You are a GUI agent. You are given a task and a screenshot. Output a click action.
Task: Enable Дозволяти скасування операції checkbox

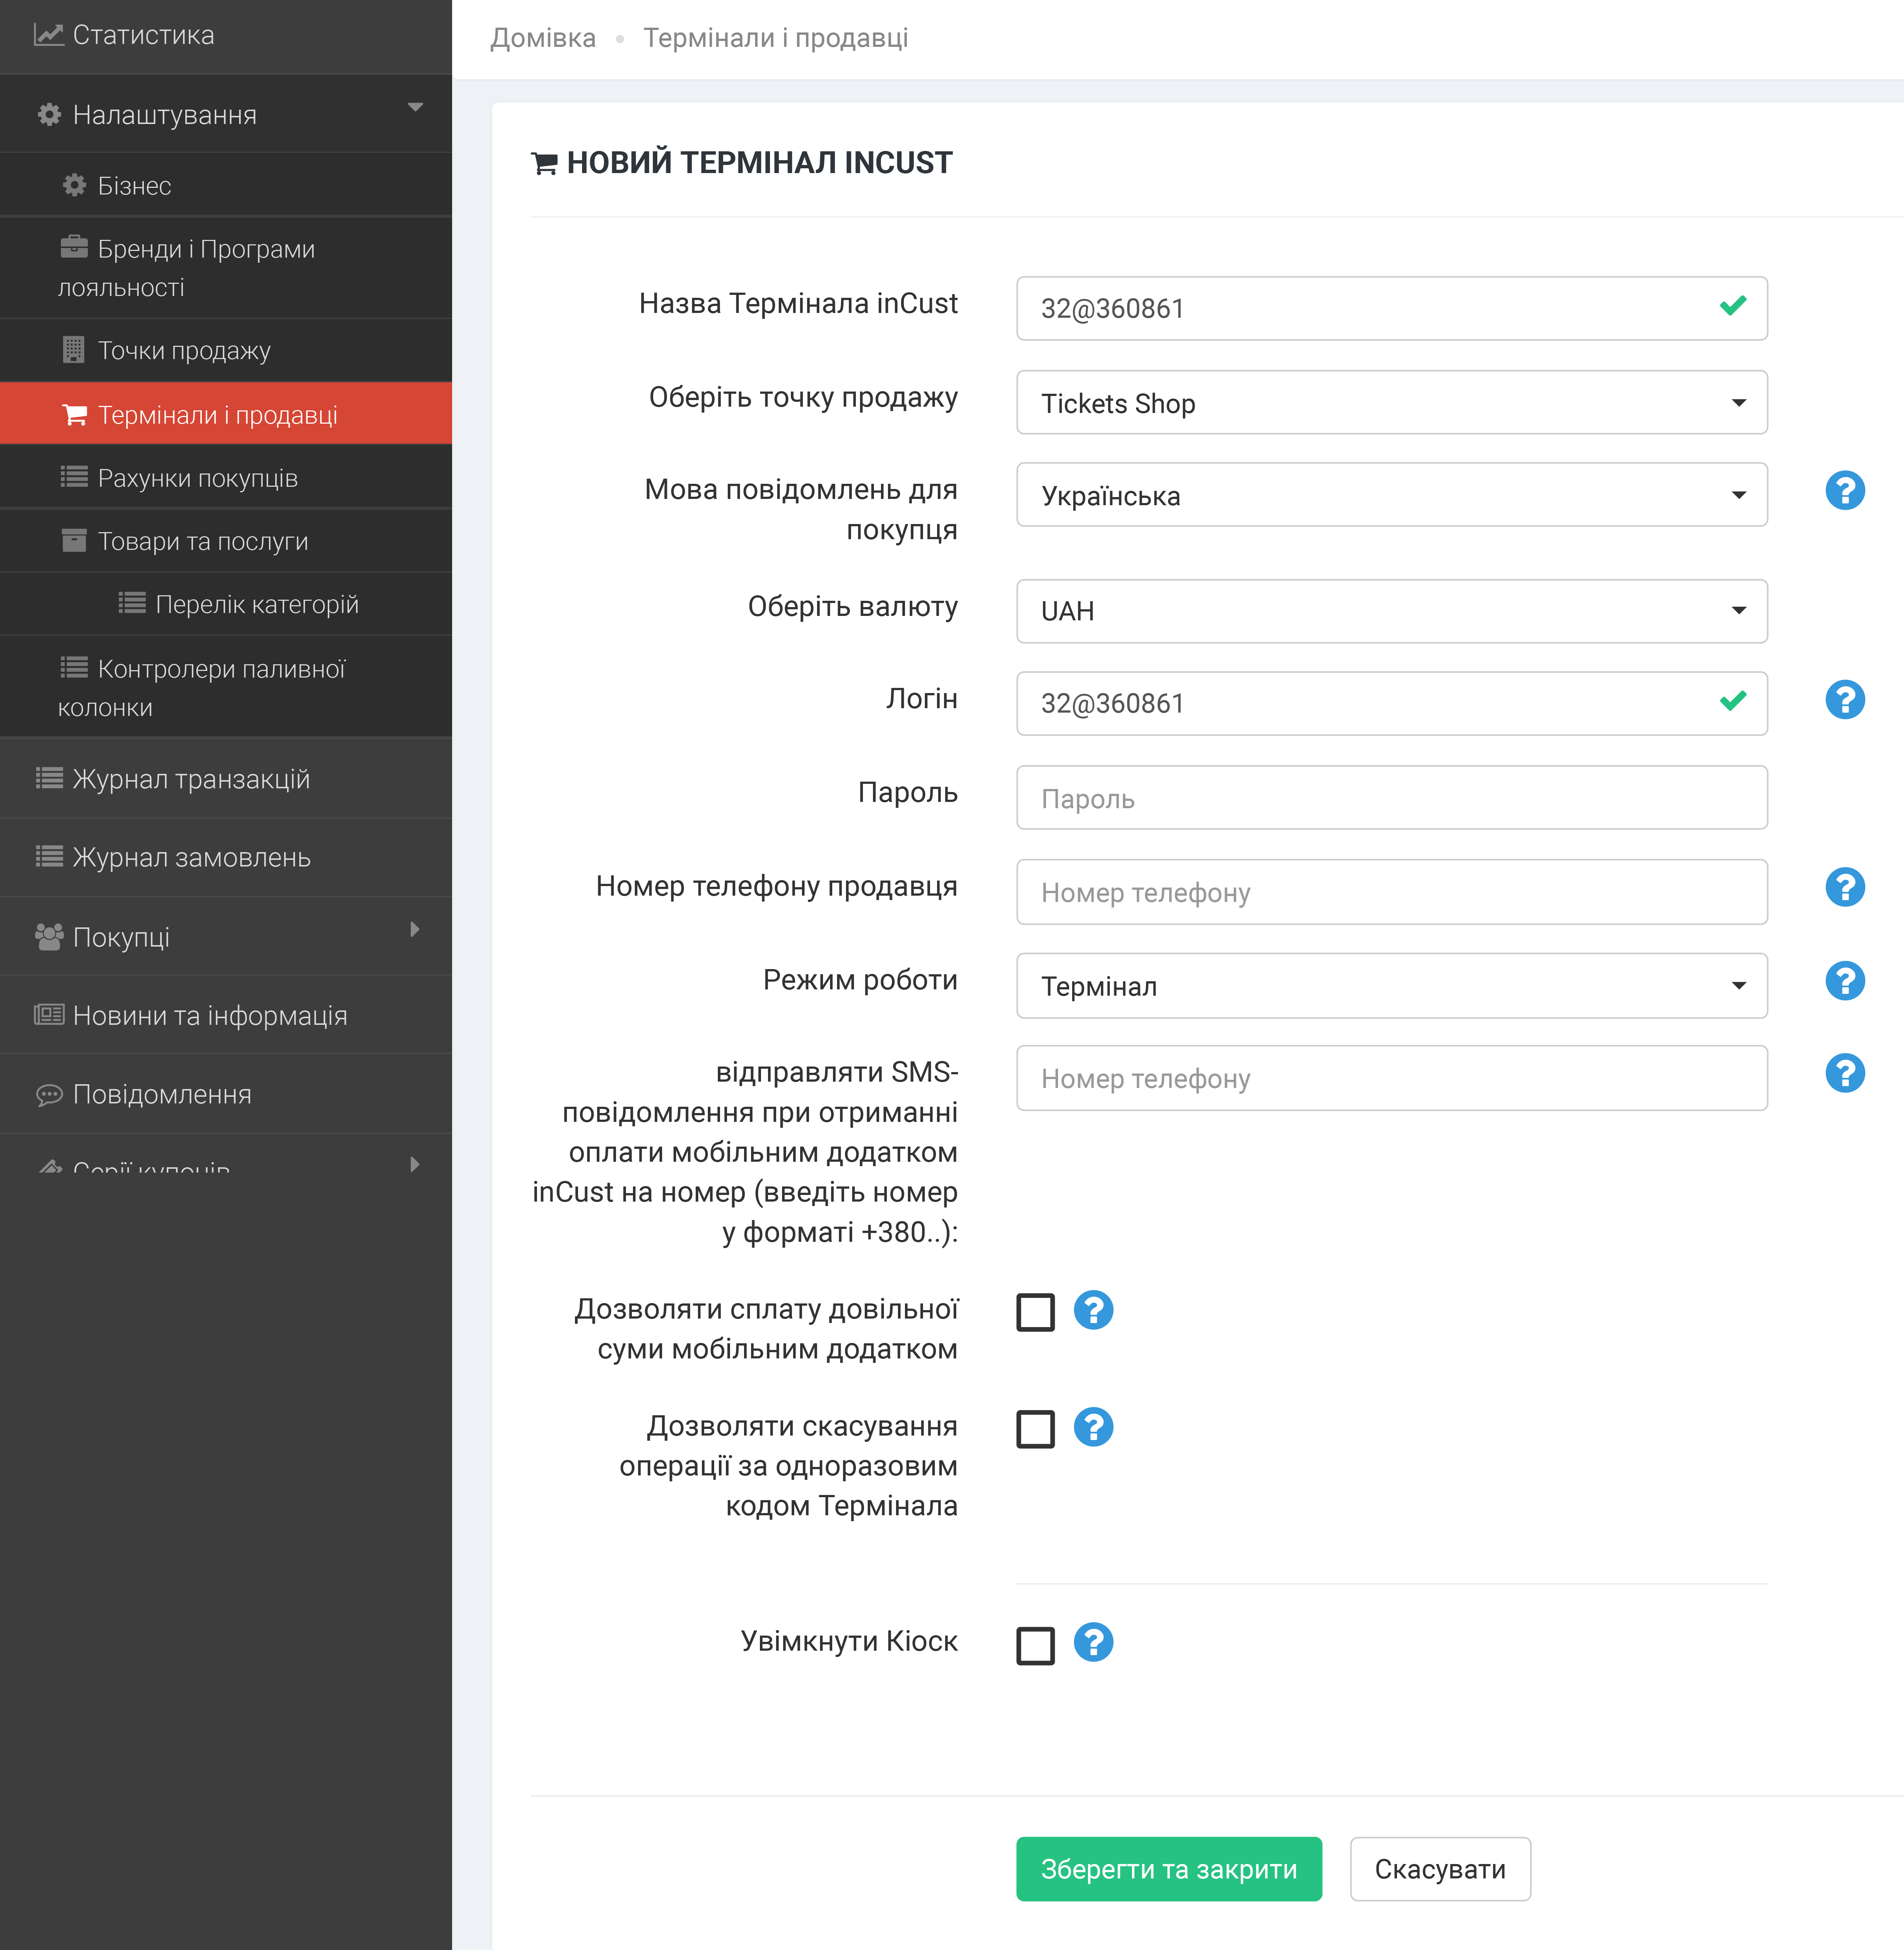1036,1429
